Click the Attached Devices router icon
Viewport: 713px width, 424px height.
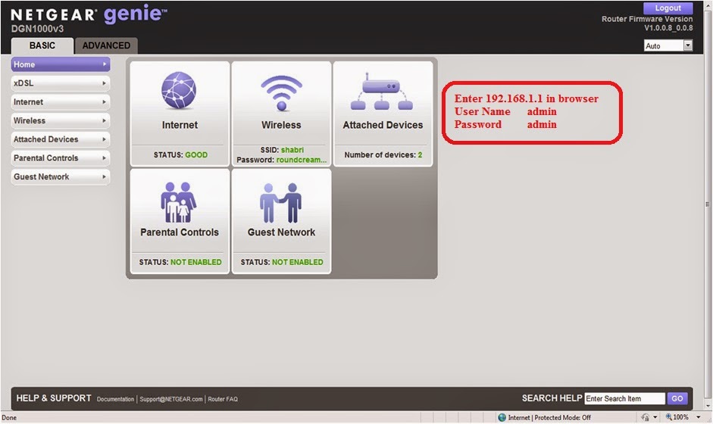point(382,91)
